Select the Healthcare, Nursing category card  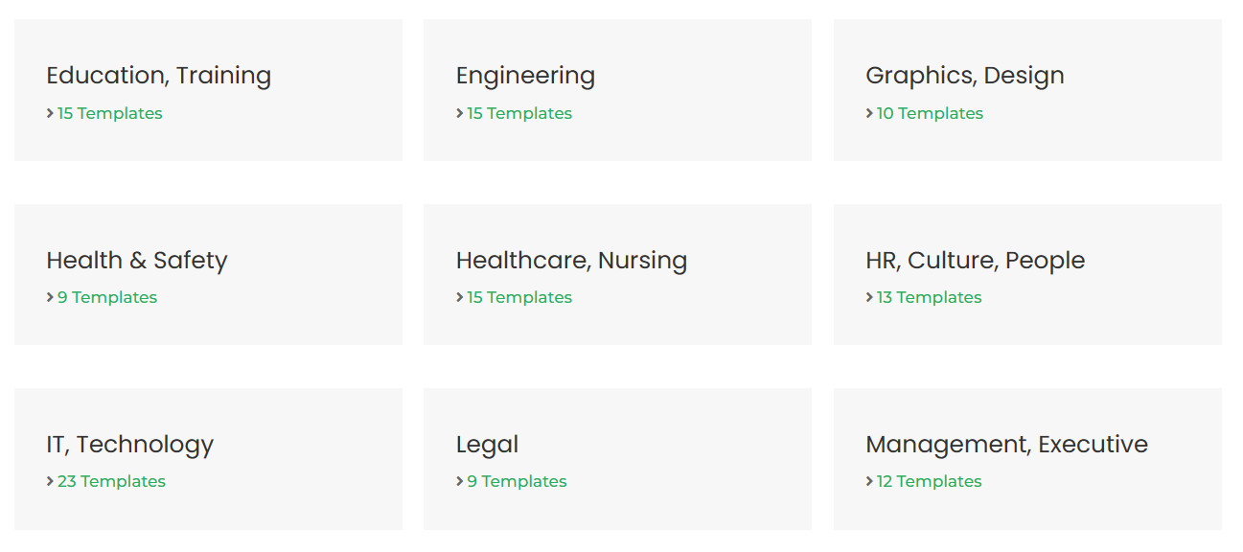[x=616, y=274]
